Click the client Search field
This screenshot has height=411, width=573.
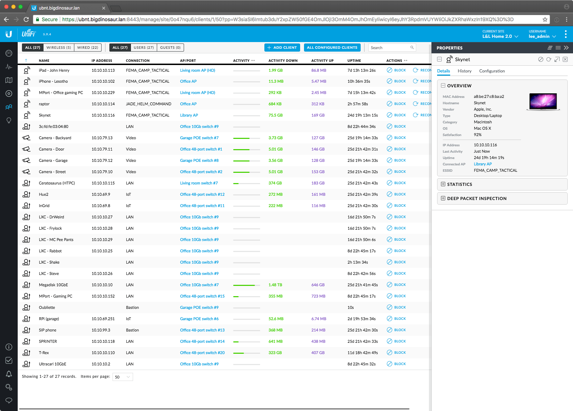pos(389,48)
